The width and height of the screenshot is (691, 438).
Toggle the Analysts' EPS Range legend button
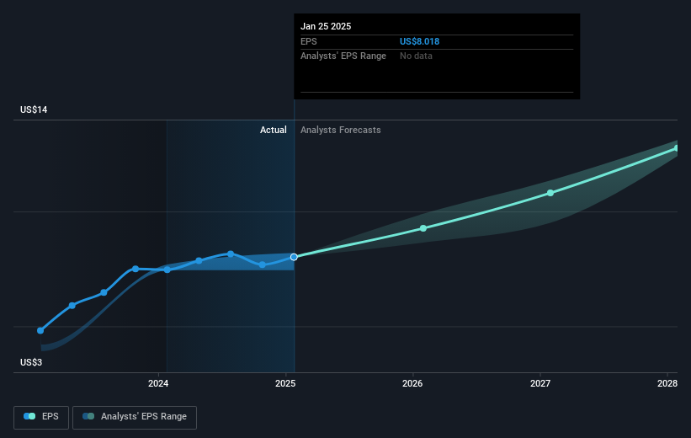(135, 417)
